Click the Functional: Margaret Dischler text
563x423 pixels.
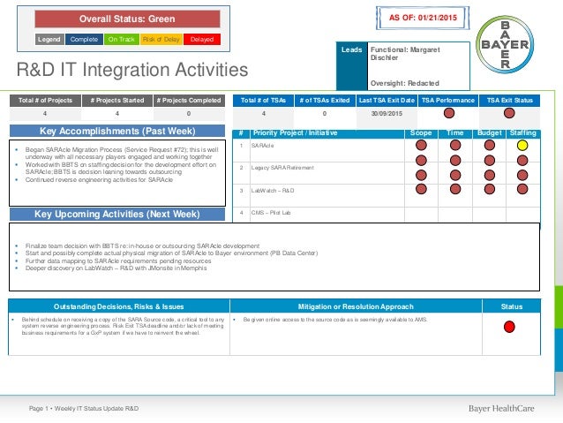tap(405, 54)
